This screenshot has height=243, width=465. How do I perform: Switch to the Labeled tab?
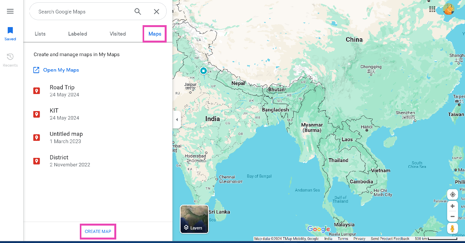pos(77,34)
